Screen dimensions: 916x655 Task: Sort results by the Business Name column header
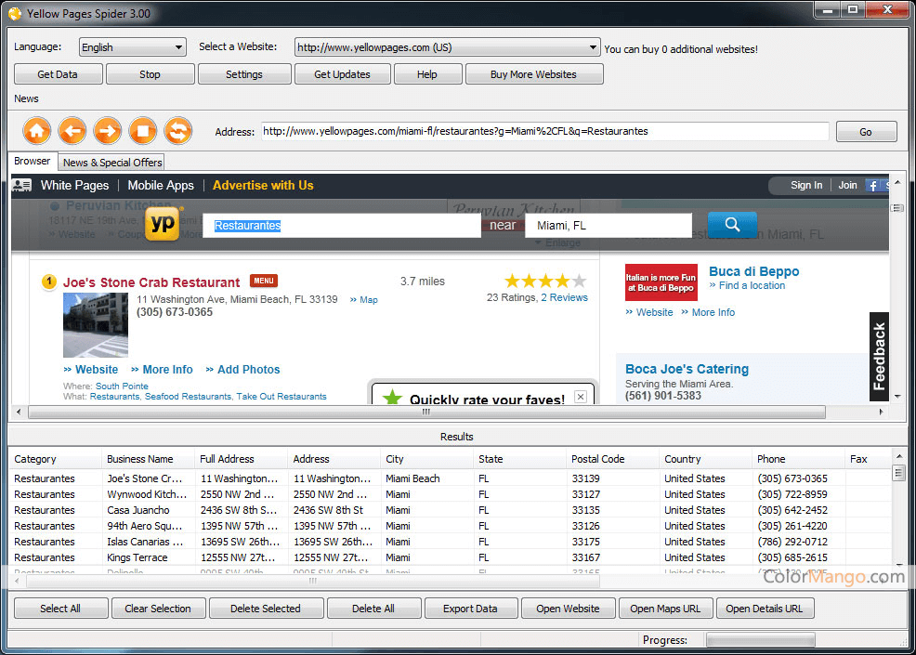148,459
